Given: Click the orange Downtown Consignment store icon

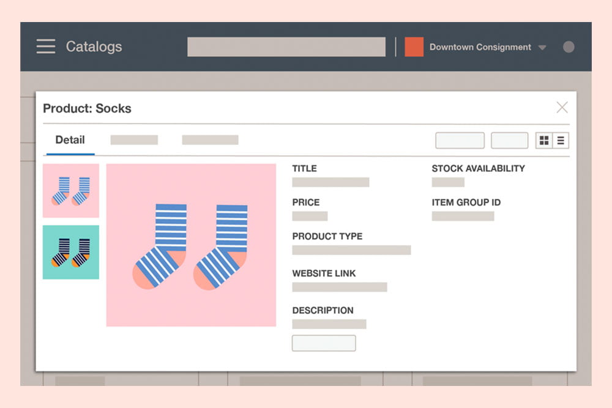Looking at the screenshot, I should pyautogui.click(x=414, y=46).
